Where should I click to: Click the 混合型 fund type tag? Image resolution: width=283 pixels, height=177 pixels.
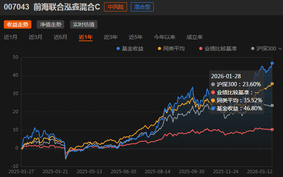(x=142, y=7)
